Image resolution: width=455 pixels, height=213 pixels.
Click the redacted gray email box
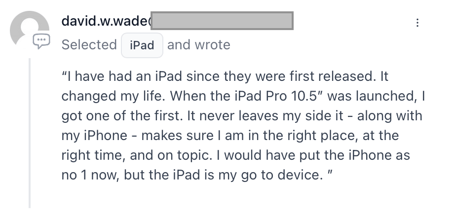tap(222, 21)
